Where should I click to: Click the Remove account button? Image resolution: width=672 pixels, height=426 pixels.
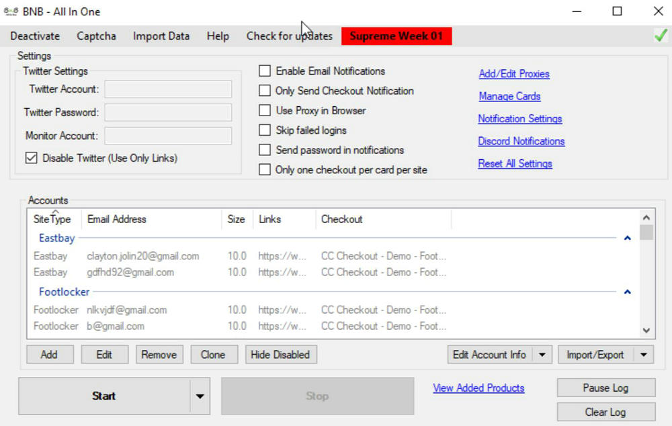(159, 354)
